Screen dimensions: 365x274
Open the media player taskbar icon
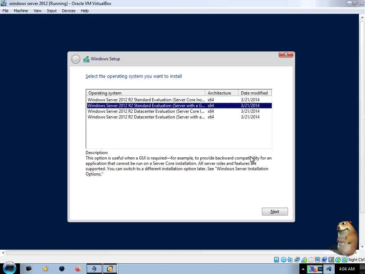click(x=45, y=269)
